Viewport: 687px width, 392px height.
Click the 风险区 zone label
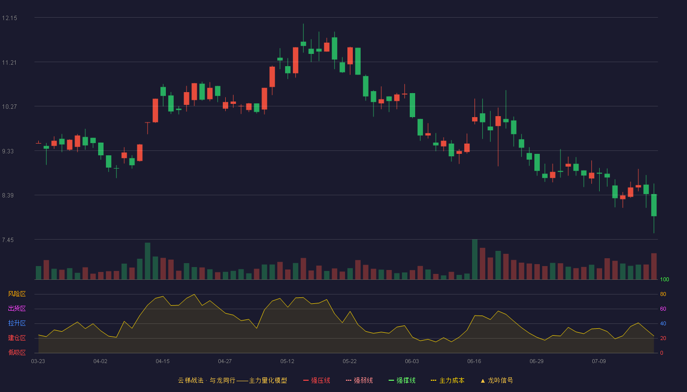coord(17,294)
